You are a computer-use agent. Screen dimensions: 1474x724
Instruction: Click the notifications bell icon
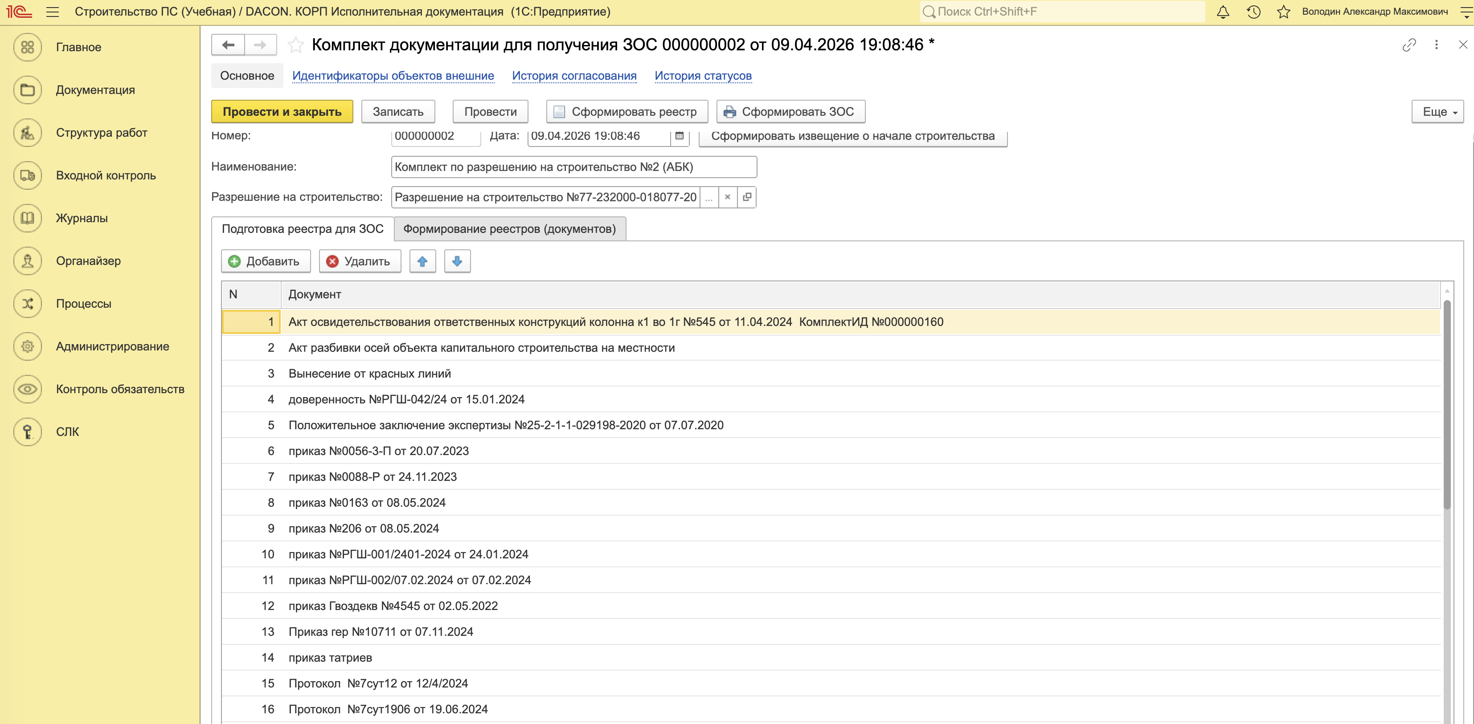[1223, 12]
